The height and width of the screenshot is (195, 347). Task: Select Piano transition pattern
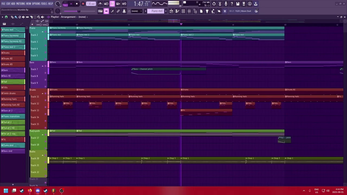(12, 116)
